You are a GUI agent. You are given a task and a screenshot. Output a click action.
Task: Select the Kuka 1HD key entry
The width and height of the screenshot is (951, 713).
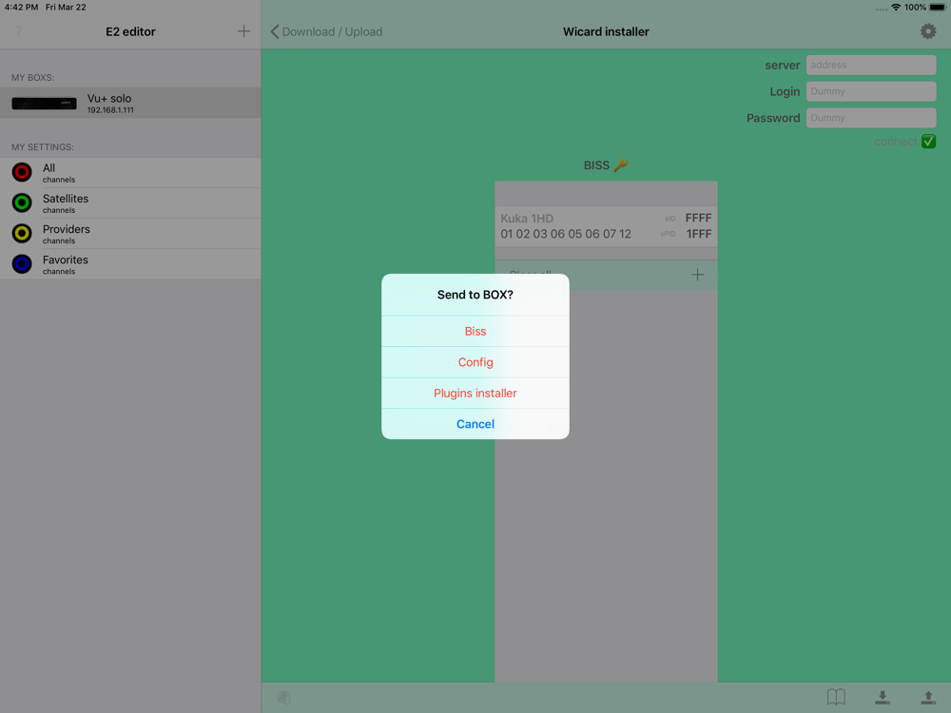point(606,225)
